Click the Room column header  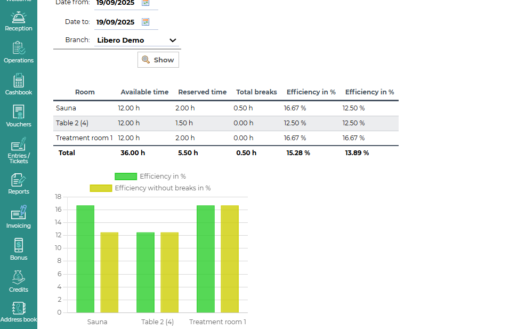coord(85,92)
